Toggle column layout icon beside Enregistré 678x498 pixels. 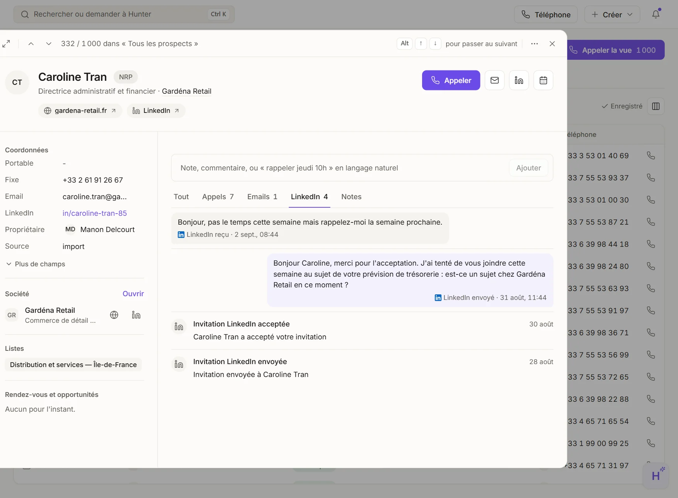tap(656, 106)
